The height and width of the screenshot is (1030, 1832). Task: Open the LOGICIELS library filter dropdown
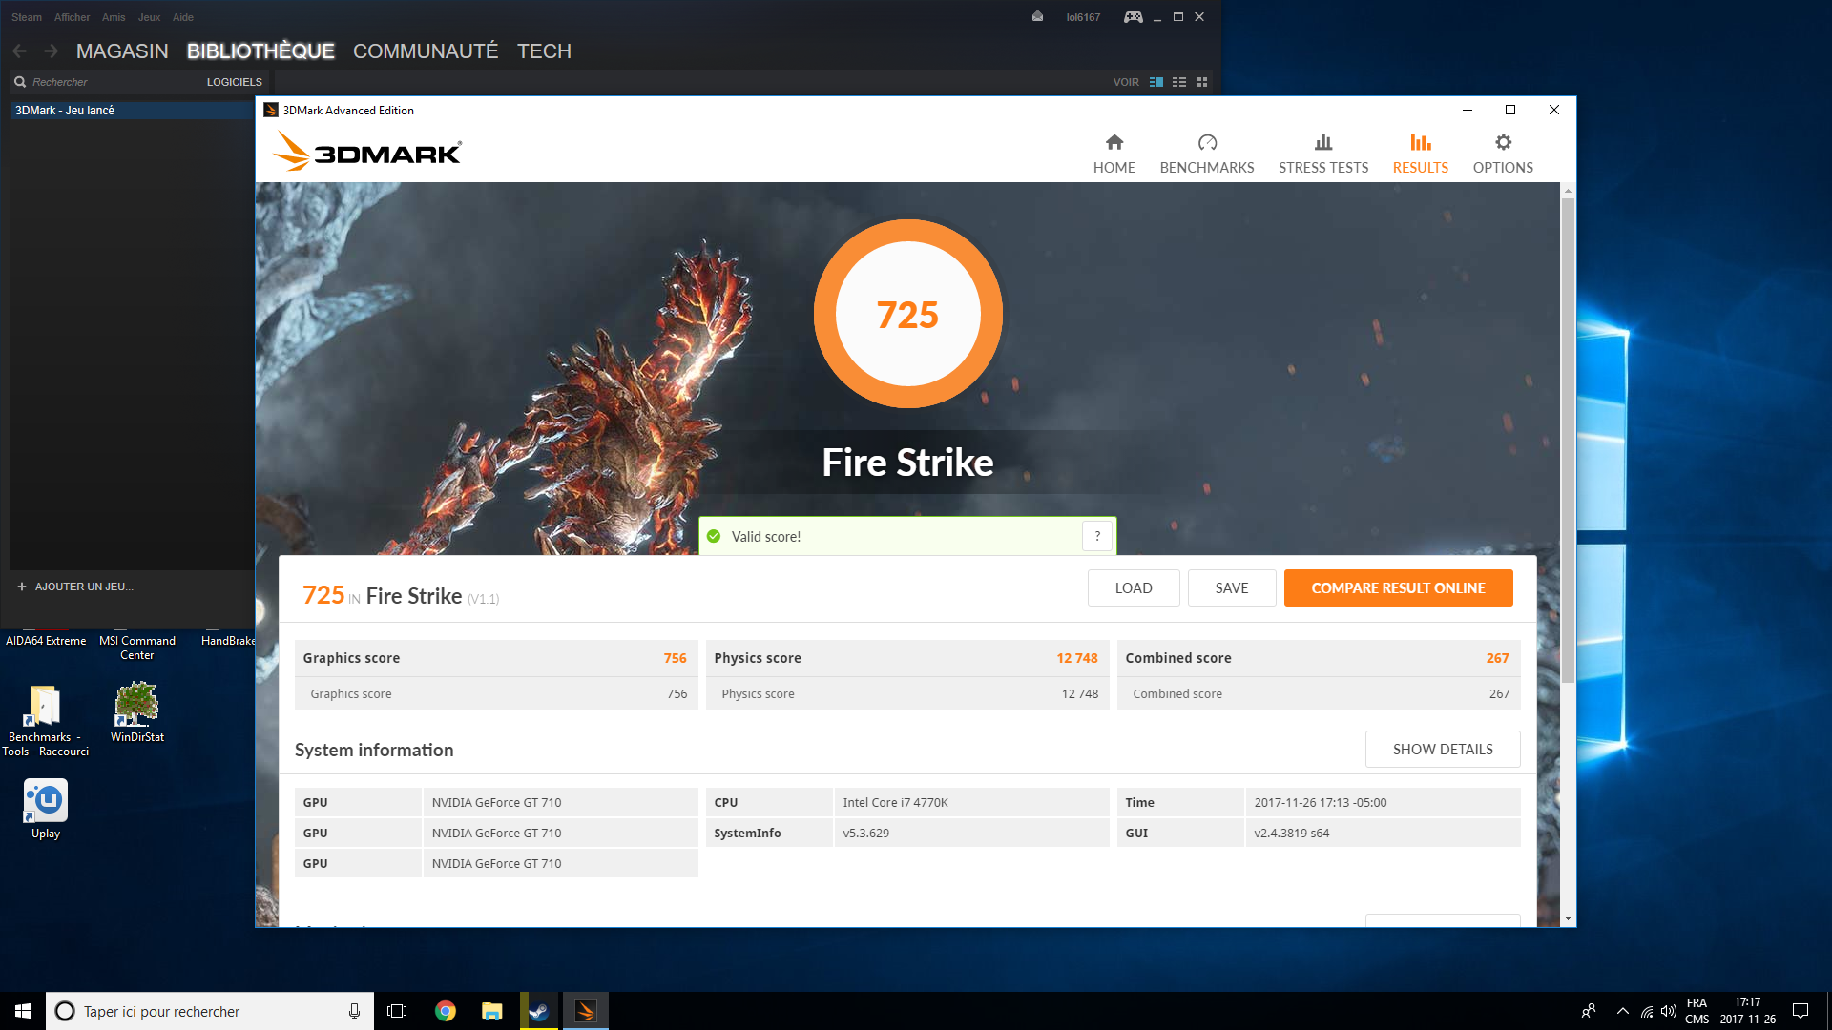tap(234, 82)
